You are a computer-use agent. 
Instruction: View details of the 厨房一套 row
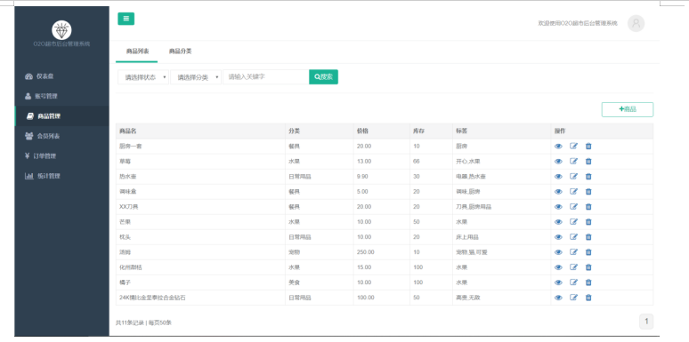pos(558,147)
